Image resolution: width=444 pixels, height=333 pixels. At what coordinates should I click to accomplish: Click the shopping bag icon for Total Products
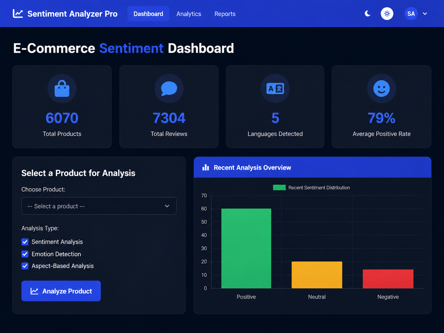[62, 89]
